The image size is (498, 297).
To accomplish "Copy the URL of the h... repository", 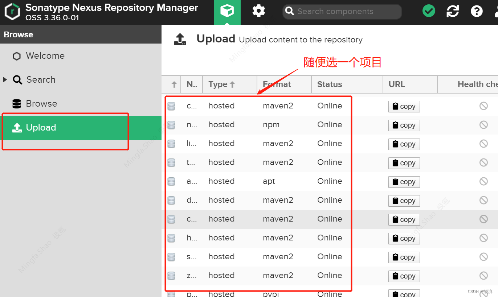I will point(404,239).
